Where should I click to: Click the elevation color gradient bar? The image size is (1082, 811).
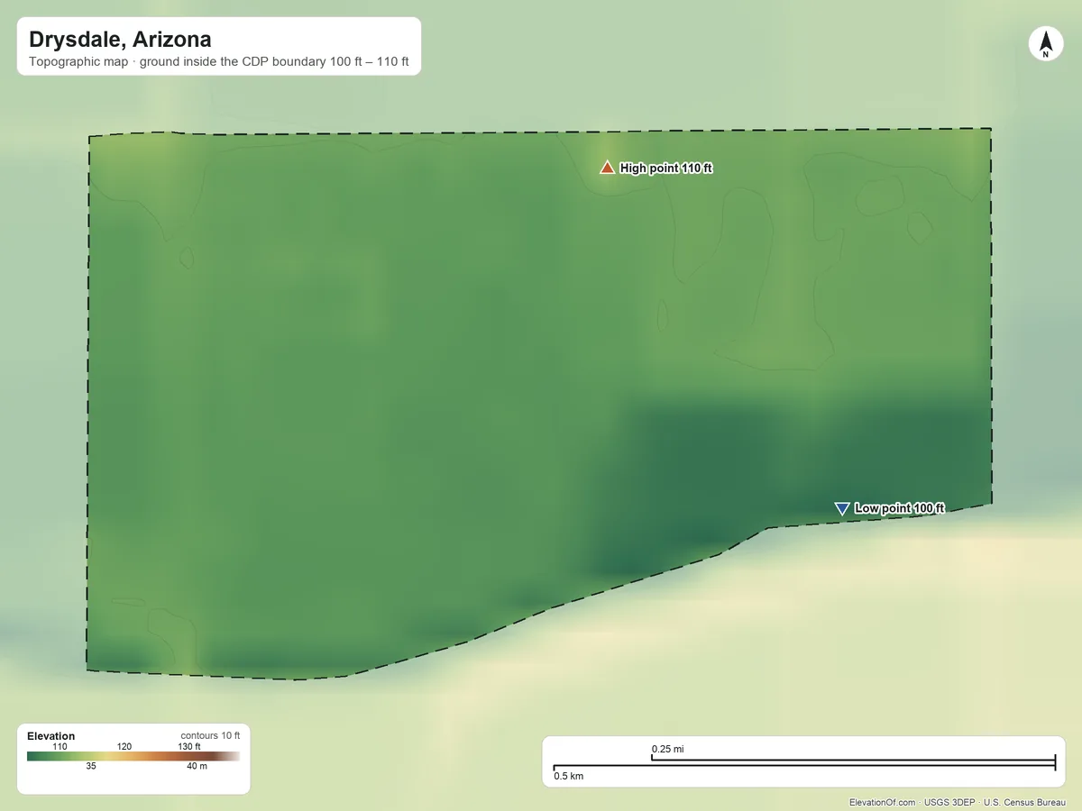click(133, 757)
